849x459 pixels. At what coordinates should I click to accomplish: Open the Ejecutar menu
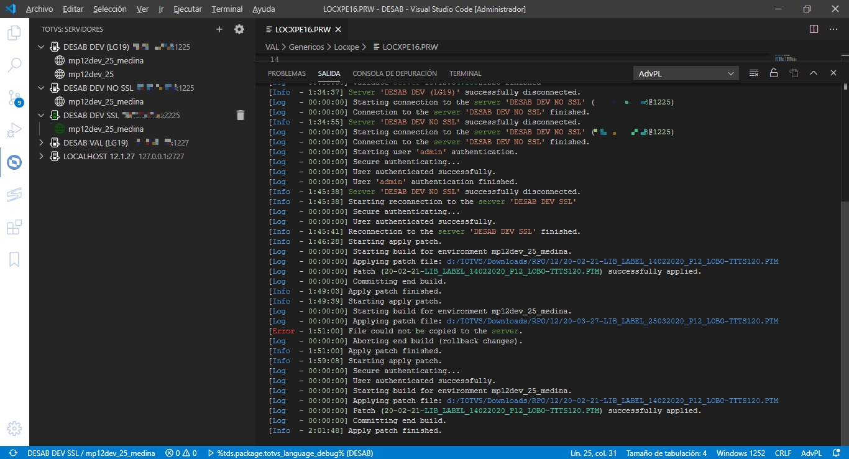point(187,9)
